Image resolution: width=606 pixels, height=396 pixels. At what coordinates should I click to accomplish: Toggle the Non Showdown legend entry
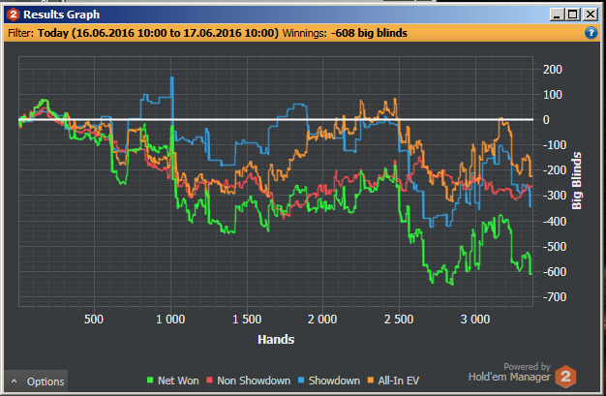pos(249,381)
